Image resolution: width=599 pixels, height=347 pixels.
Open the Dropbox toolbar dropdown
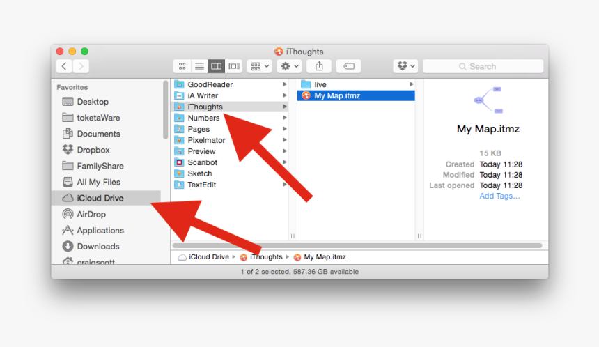[x=405, y=66]
